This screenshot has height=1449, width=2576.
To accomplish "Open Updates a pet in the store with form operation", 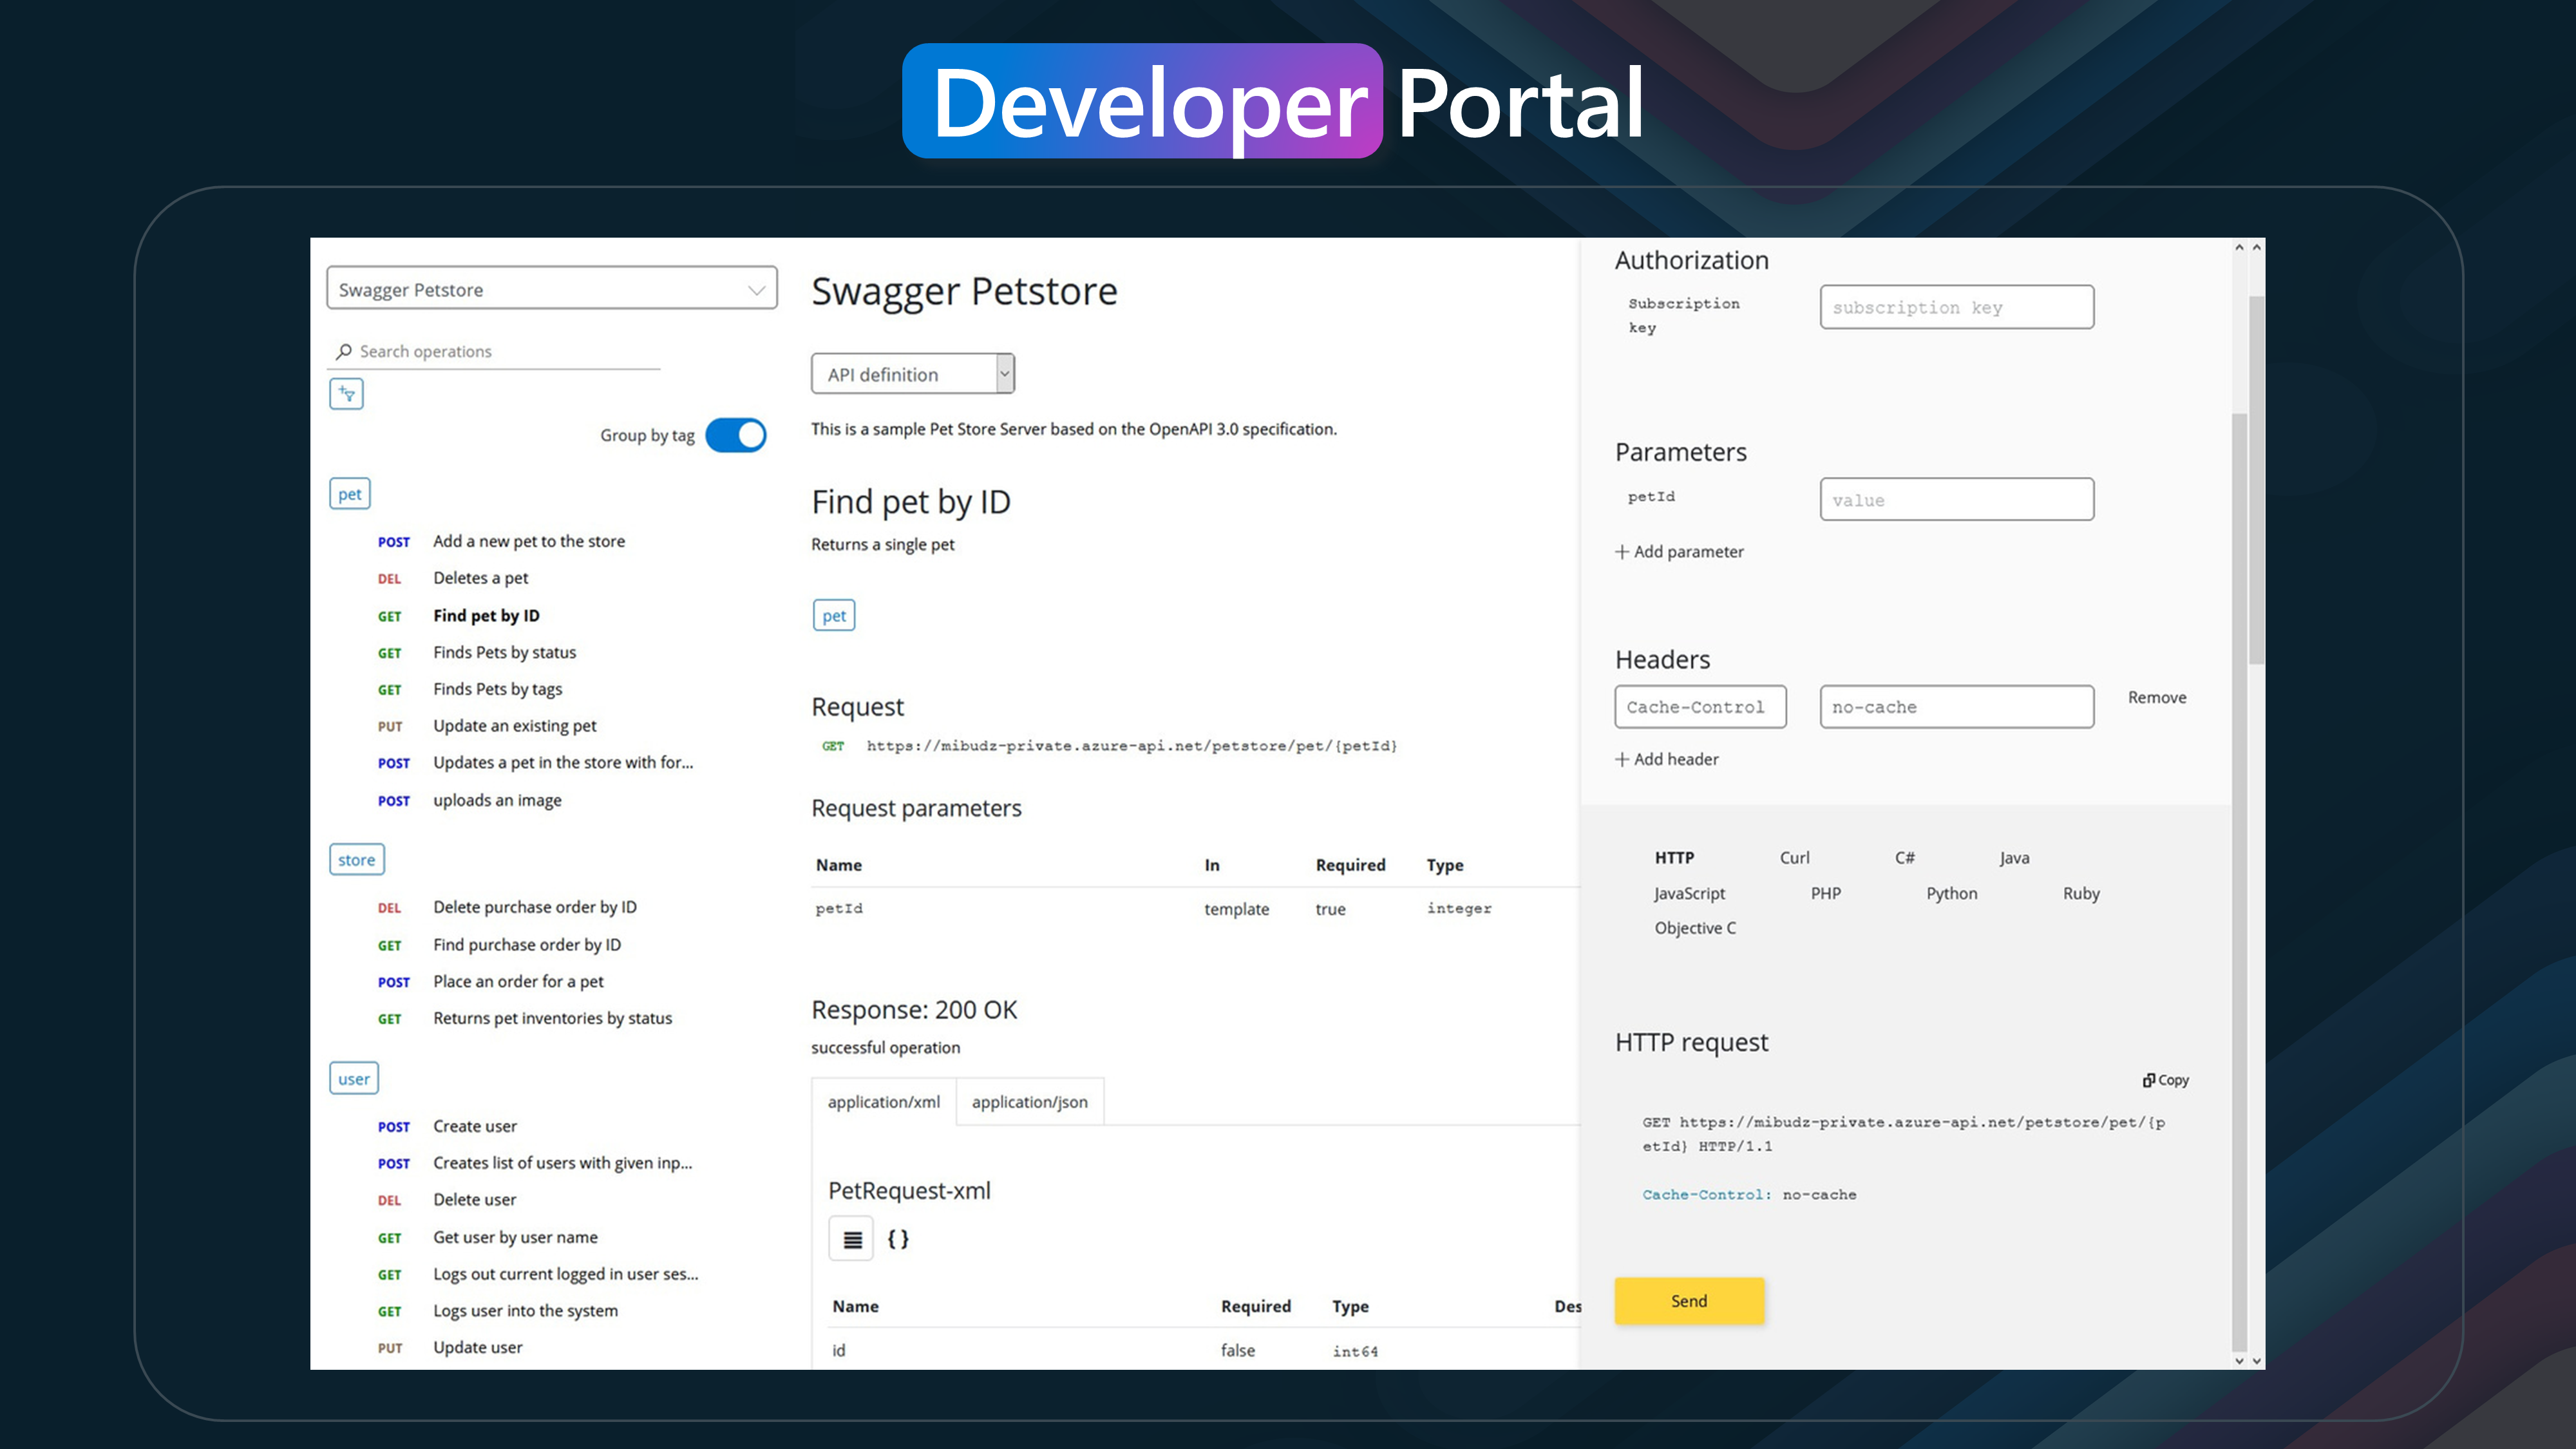I will coord(563,763).
